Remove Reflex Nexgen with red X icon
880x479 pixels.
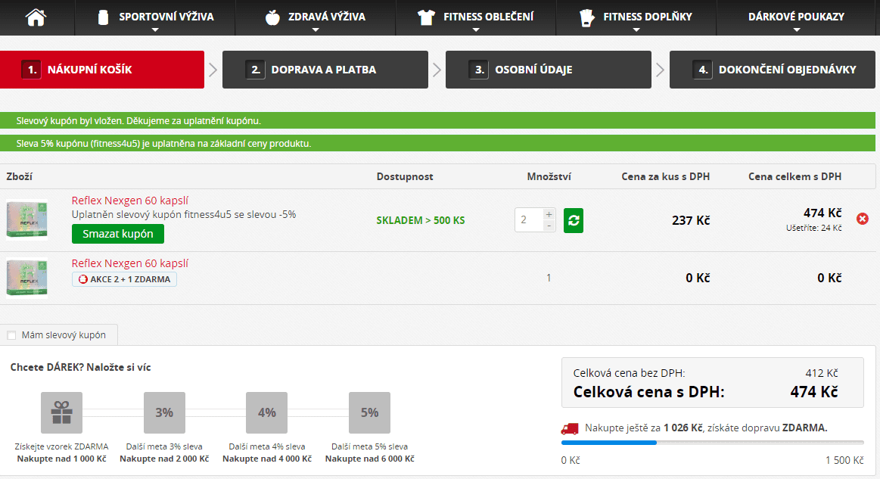point(863,219)
